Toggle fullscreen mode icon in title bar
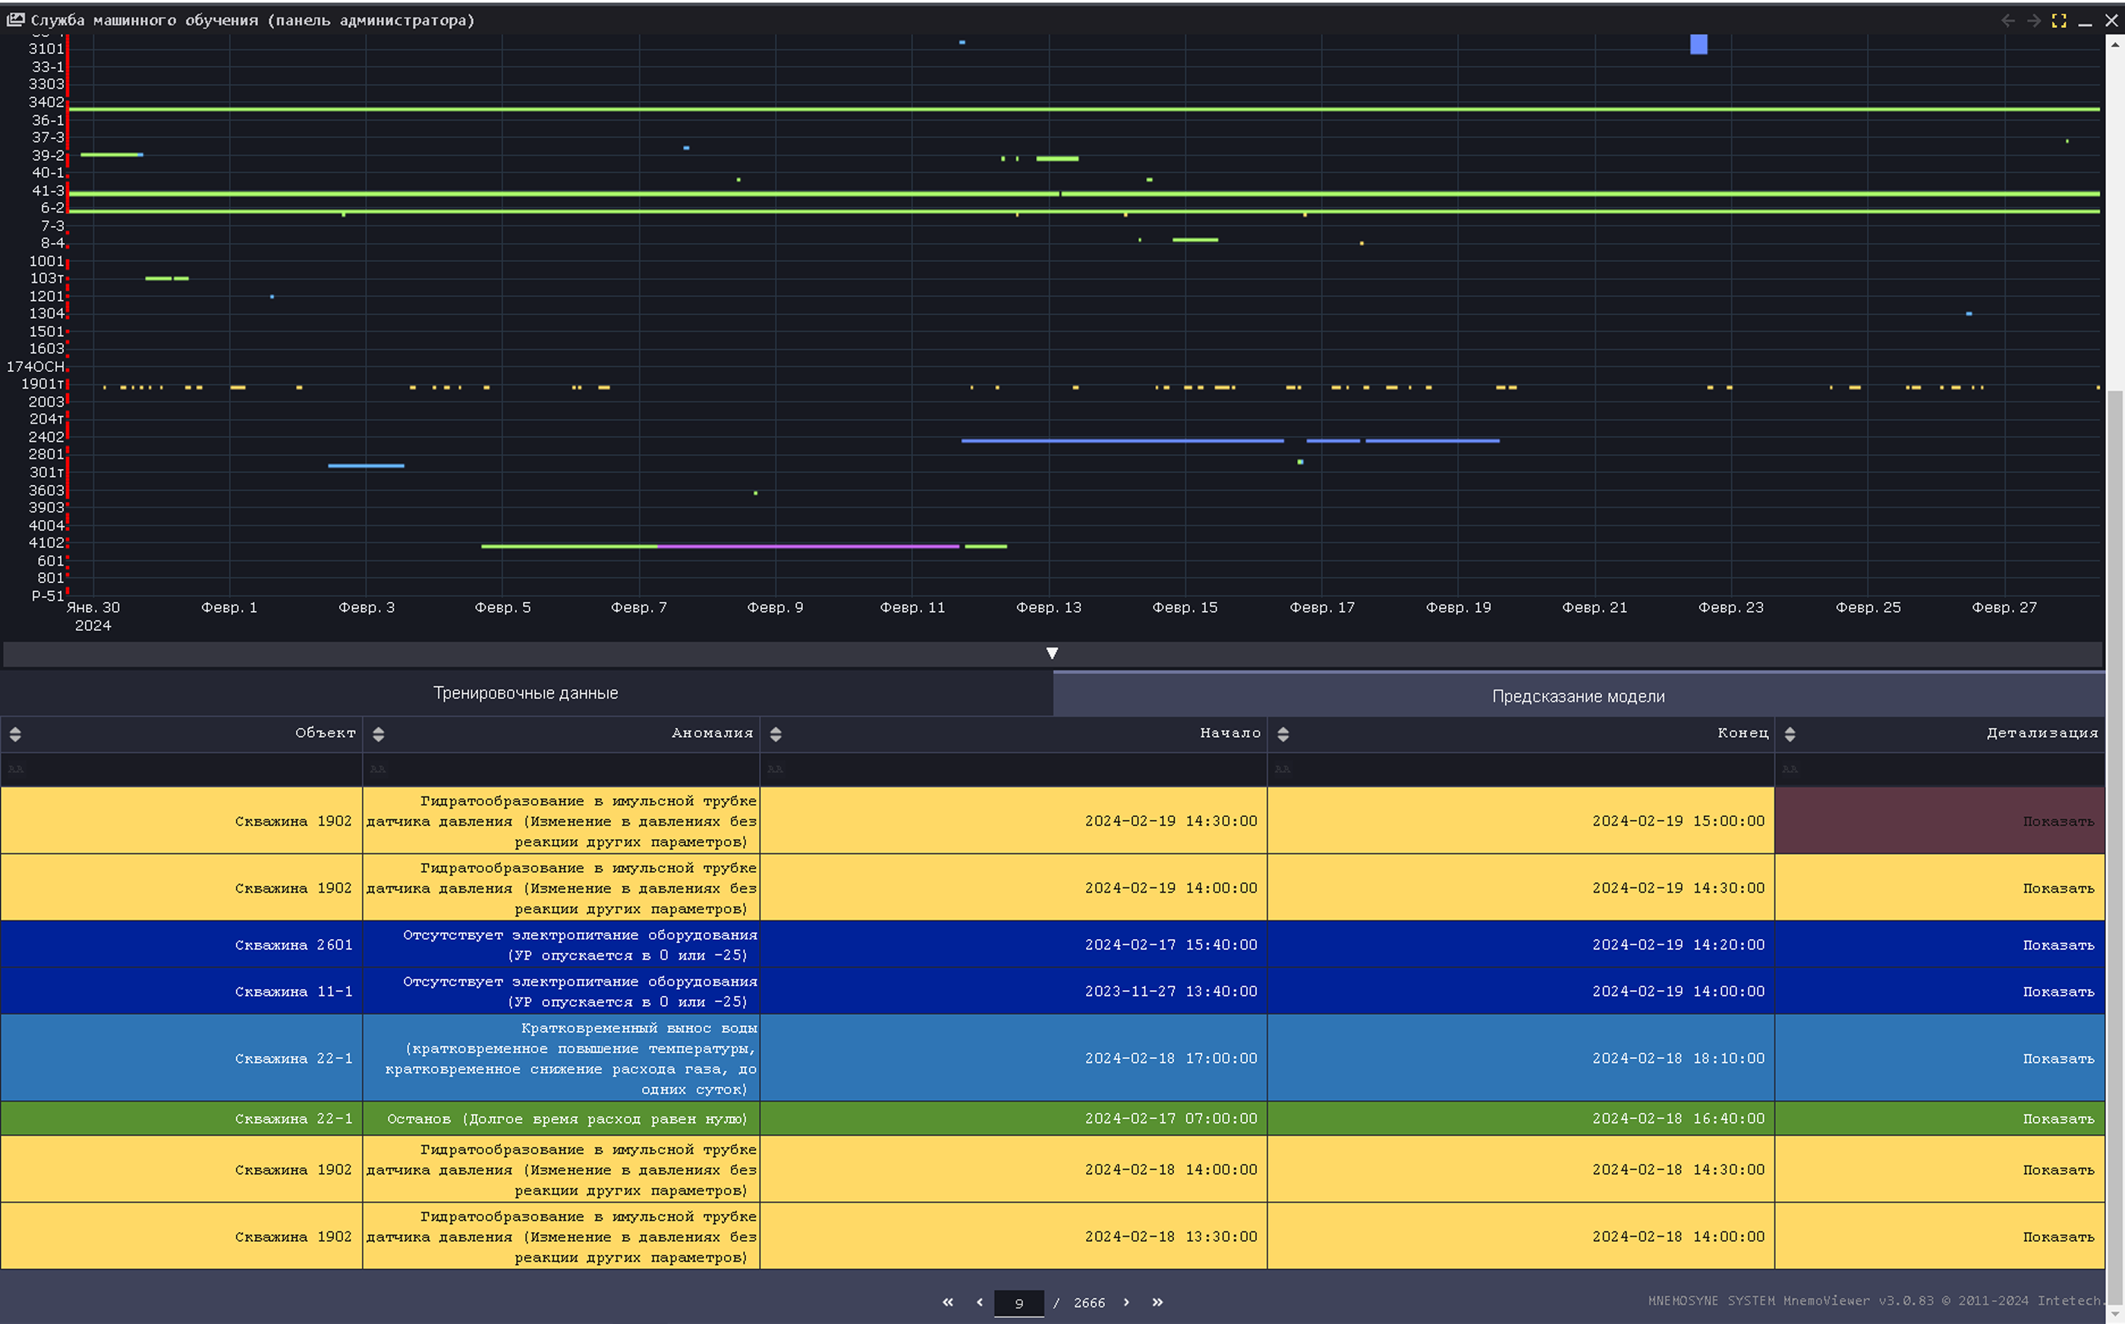Screen dimensions: 2125x1324 2060,20
